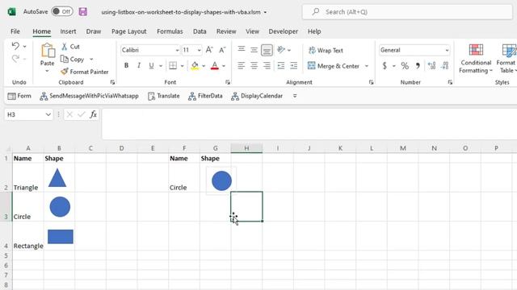Apply the yellow Fill Color bucket

195,65
